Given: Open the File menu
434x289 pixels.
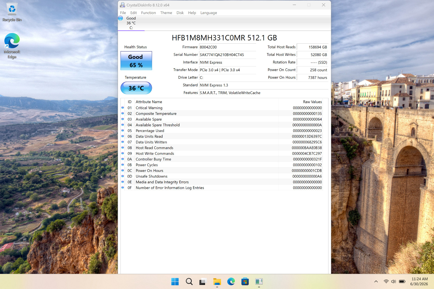Looking at the screenshot, I should click(123, 13).
